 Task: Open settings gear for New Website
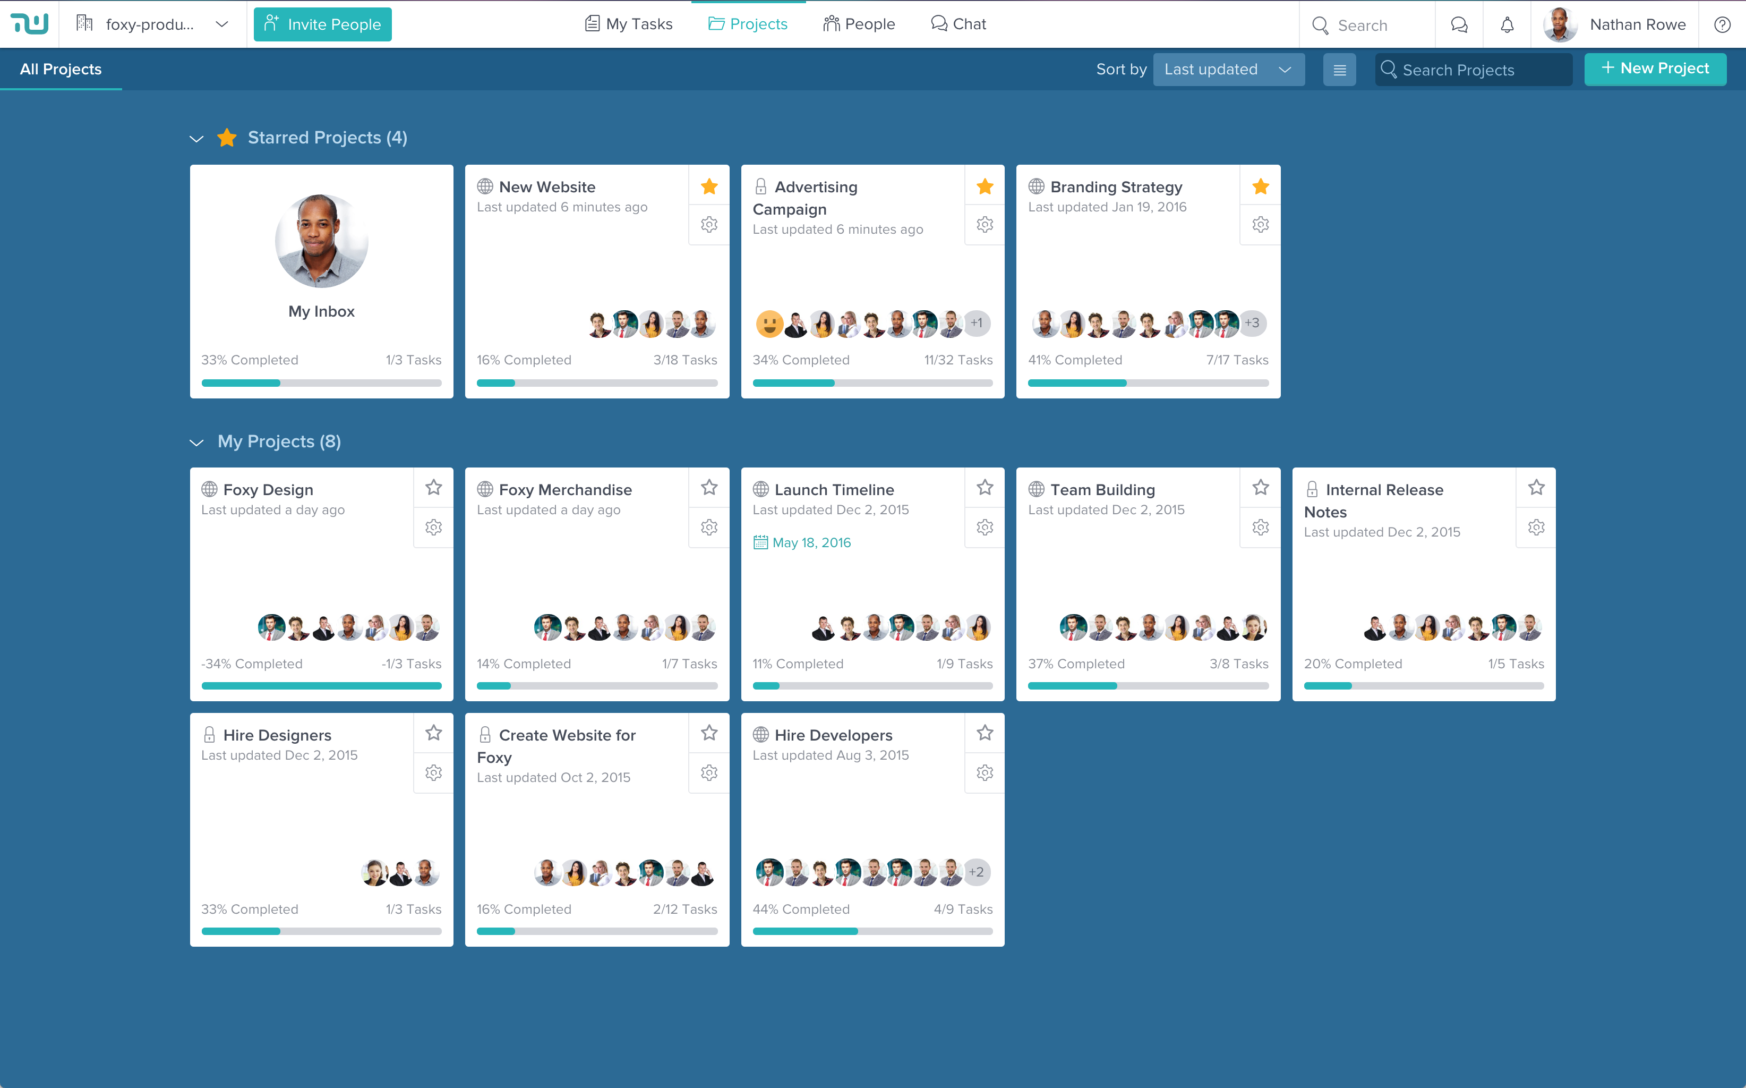tap(709, 225)
